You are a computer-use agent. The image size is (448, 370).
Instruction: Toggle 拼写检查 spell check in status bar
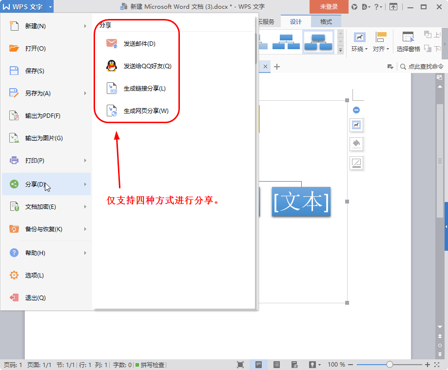pyautogui.click(x=150, y=365)
